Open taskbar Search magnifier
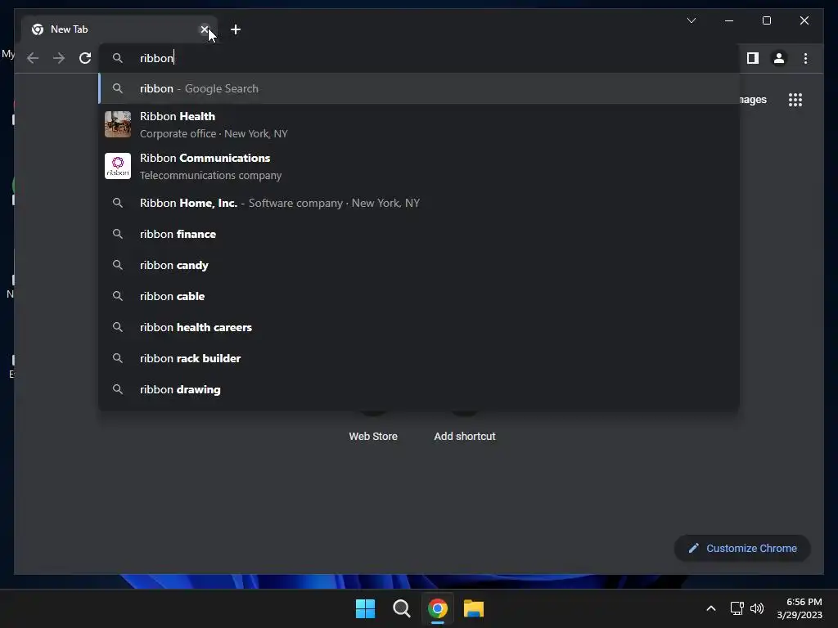The image size is (838, 628). (x=401, y=608)
